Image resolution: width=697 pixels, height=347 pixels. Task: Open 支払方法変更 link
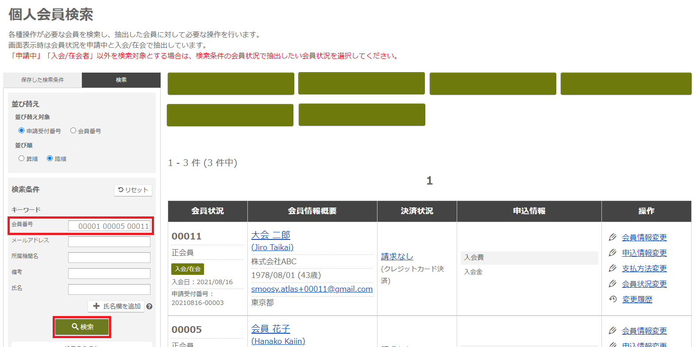[644, 269]
